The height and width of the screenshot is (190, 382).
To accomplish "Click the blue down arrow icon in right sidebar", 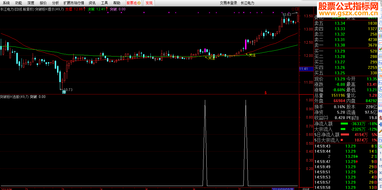I will pyautogui.click(x=380, y=23).
